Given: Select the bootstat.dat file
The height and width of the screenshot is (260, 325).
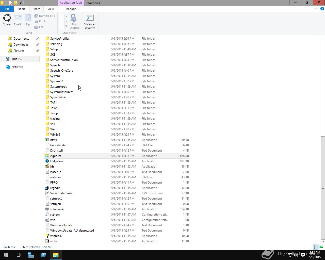Looking at the screenshot, I should pyautogui.click(x=117, y=145).
